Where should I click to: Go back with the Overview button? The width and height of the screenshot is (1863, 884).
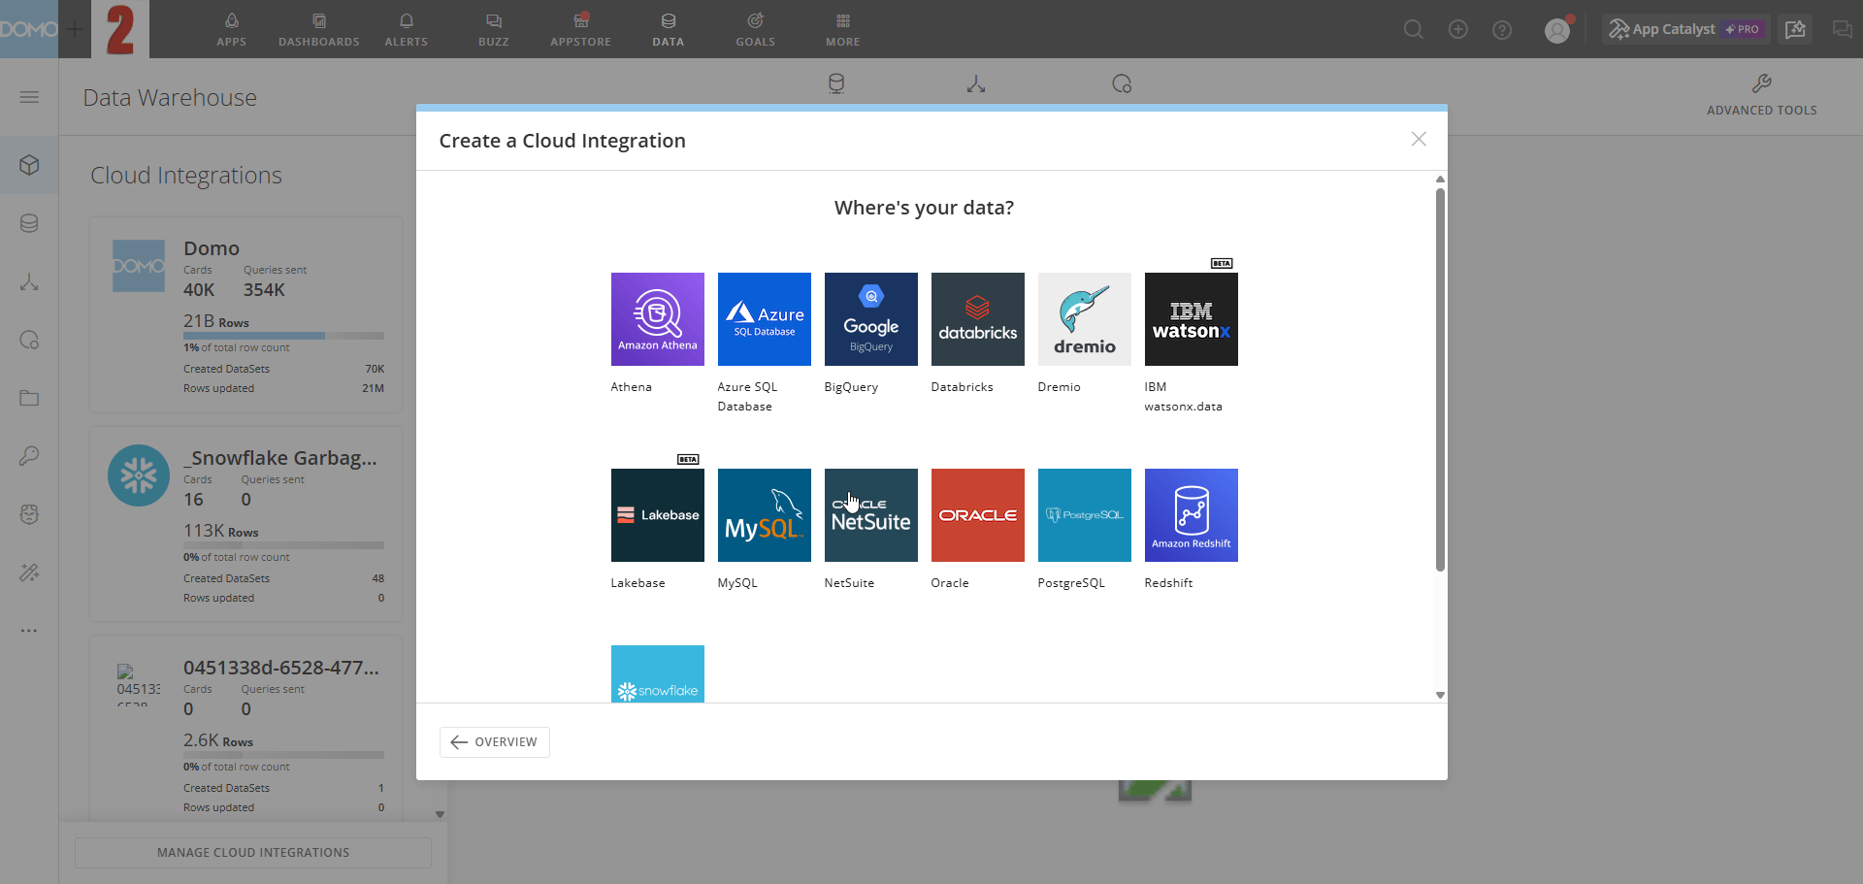494,741
